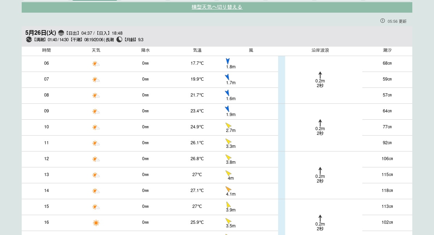Click the wave arrow in the 09-11 block
434x235 pixels.
(320, 123)
